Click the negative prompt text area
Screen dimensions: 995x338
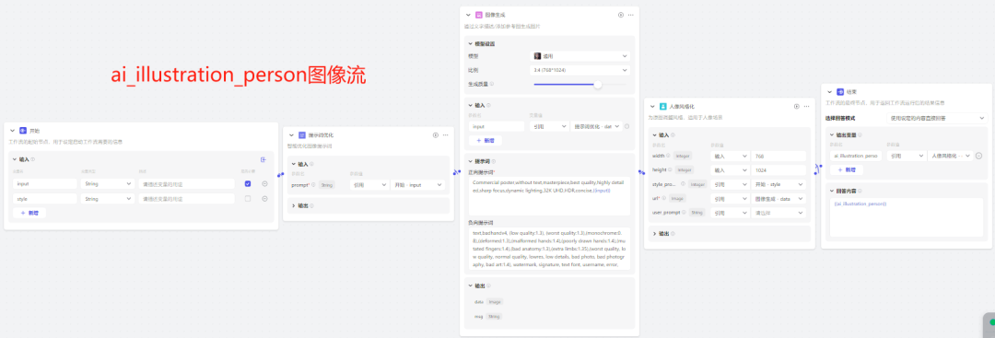(549, 249)
